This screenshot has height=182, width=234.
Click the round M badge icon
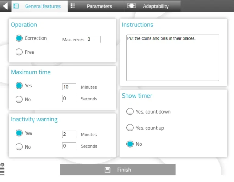[2, 165]
